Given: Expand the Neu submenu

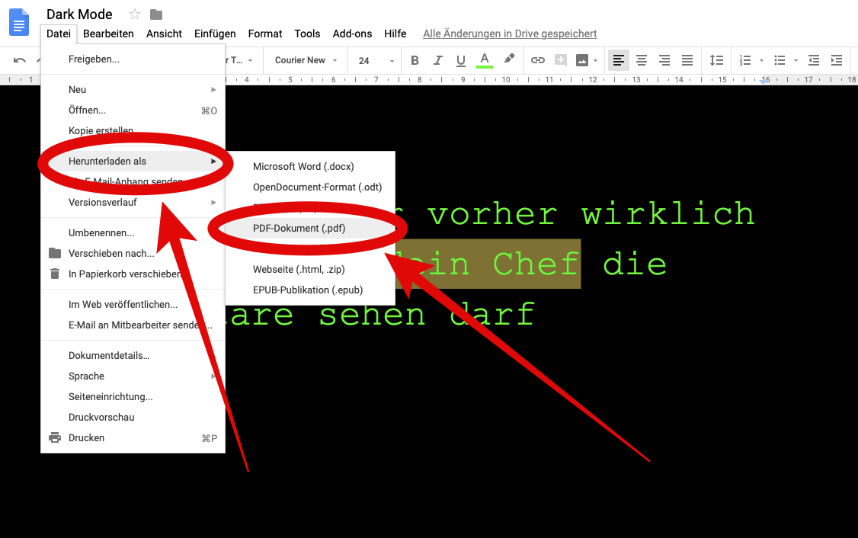Looking at the screenshot, I should [x=133, y=90].
